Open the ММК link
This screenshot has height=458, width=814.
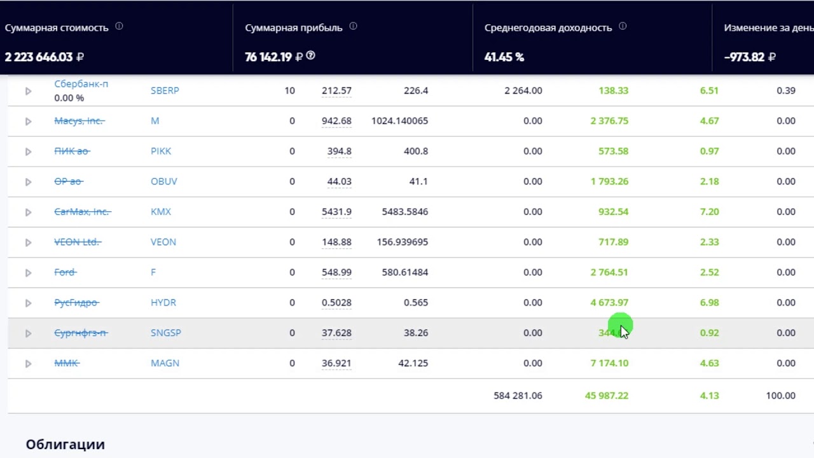click(67, 363)
